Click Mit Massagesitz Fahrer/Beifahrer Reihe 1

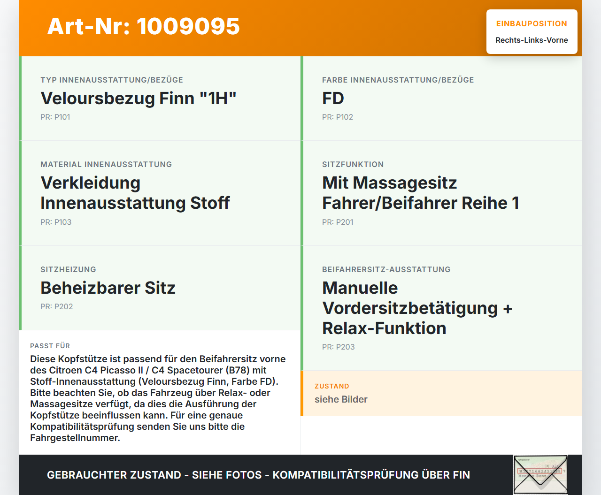421,193
